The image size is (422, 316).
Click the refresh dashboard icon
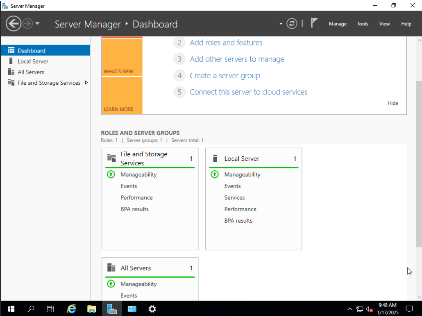tap(292, 24)
